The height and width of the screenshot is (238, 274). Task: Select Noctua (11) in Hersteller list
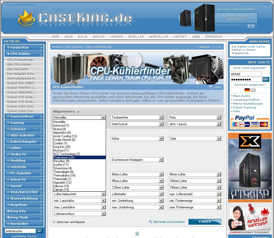click(79, 150)
